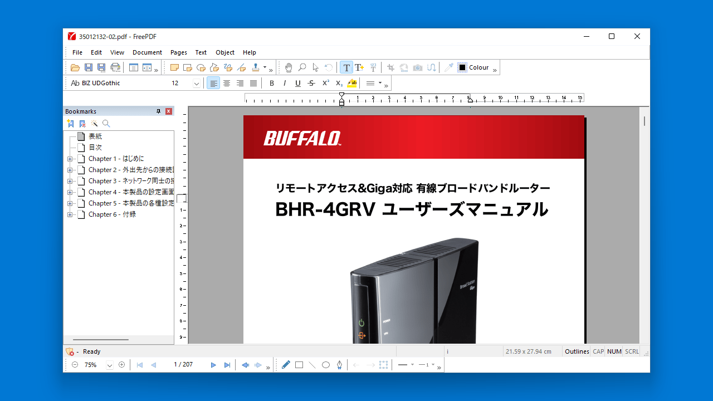Open the Document menu
This screenshot has width=713, height=401.
pos(147,52)
